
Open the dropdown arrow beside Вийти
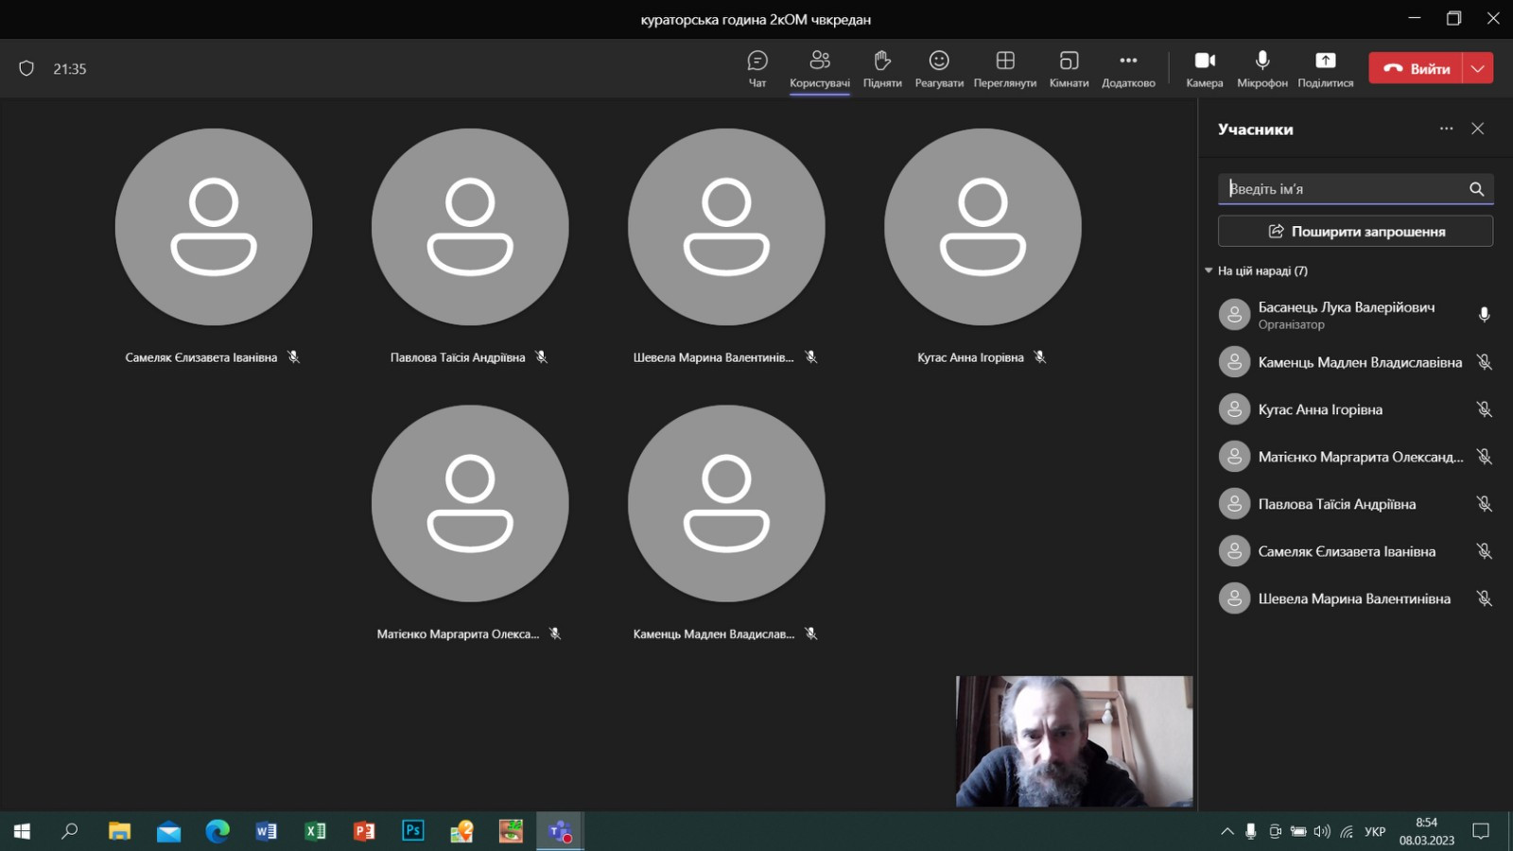pyautogui.click(x=1478, y=68)
